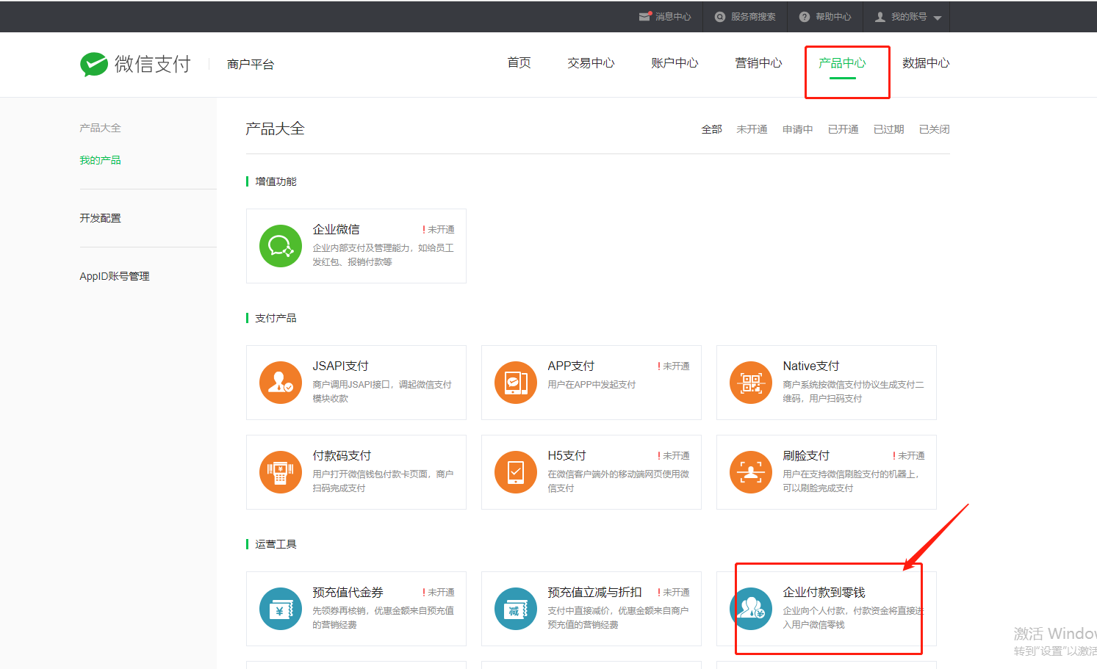Open the 账户中心 tab
Screen dimensions: 1097x669
point(675,63)
